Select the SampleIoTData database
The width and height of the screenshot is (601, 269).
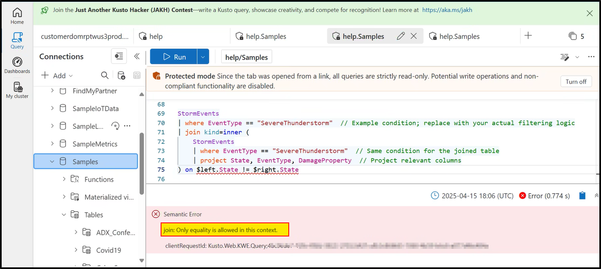pyautogui.click(x=96, y=109)
